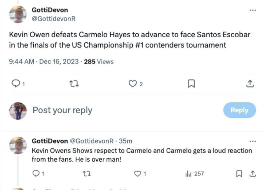
Task: Click the blue Reply button
Action: [x=239, y=110]
